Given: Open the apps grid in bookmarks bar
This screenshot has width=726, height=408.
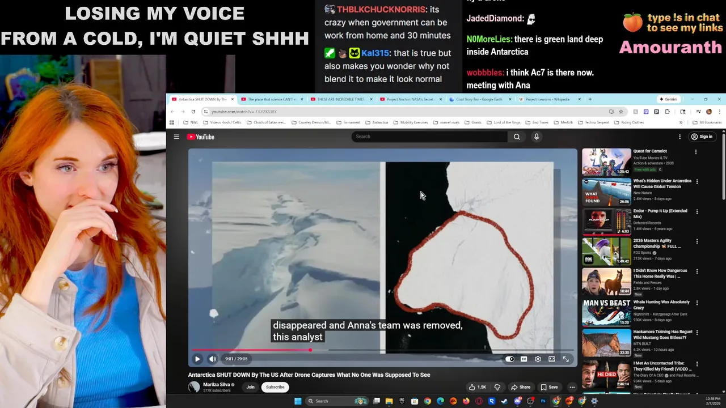Looking at the screenshot, I should (172, 122).
